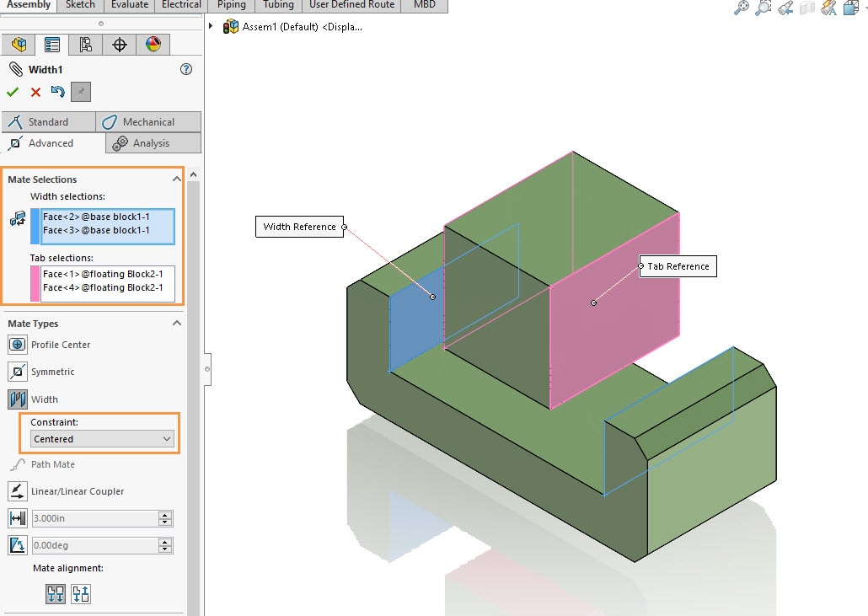Open the Piping ribbon tab
Viewport: 868px width, 616px height.
coord(232,5)
